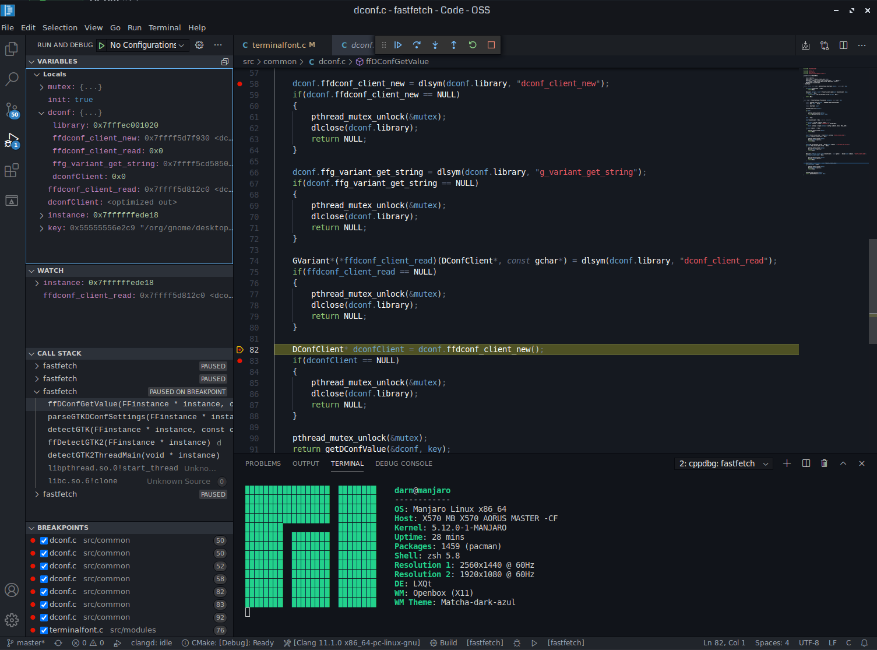Screen dimensions: 877x650
Task: Click the Restart debug icon
Action: (x=472, y=45)
